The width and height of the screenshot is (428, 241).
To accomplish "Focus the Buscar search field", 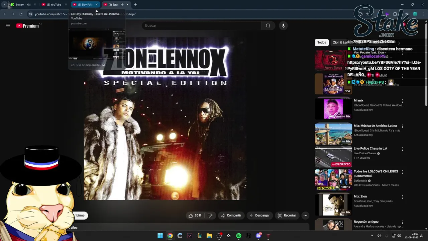I will pyautogui.click(x=202, y=26).
